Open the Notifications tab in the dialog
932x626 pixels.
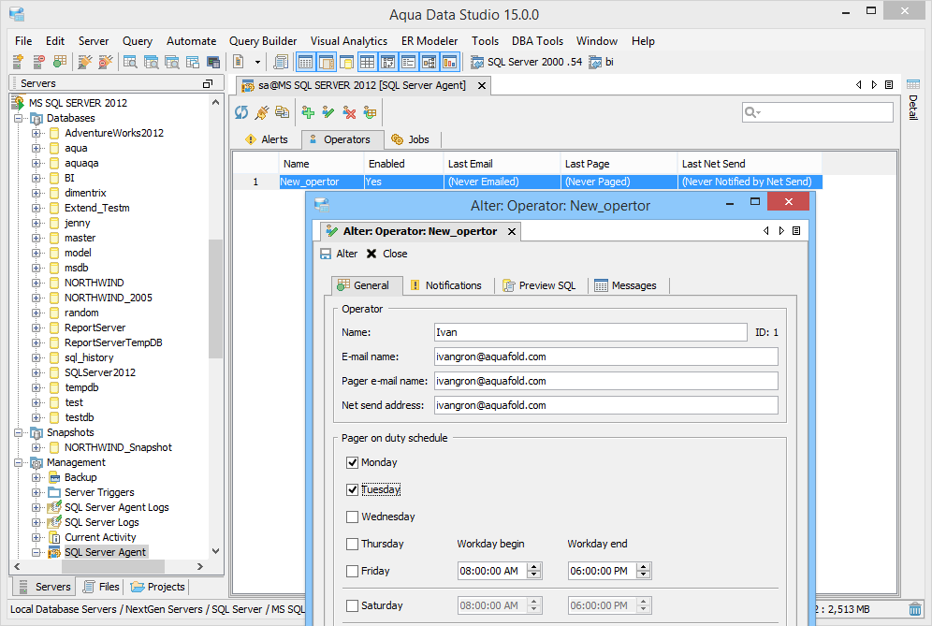[446, 286]
